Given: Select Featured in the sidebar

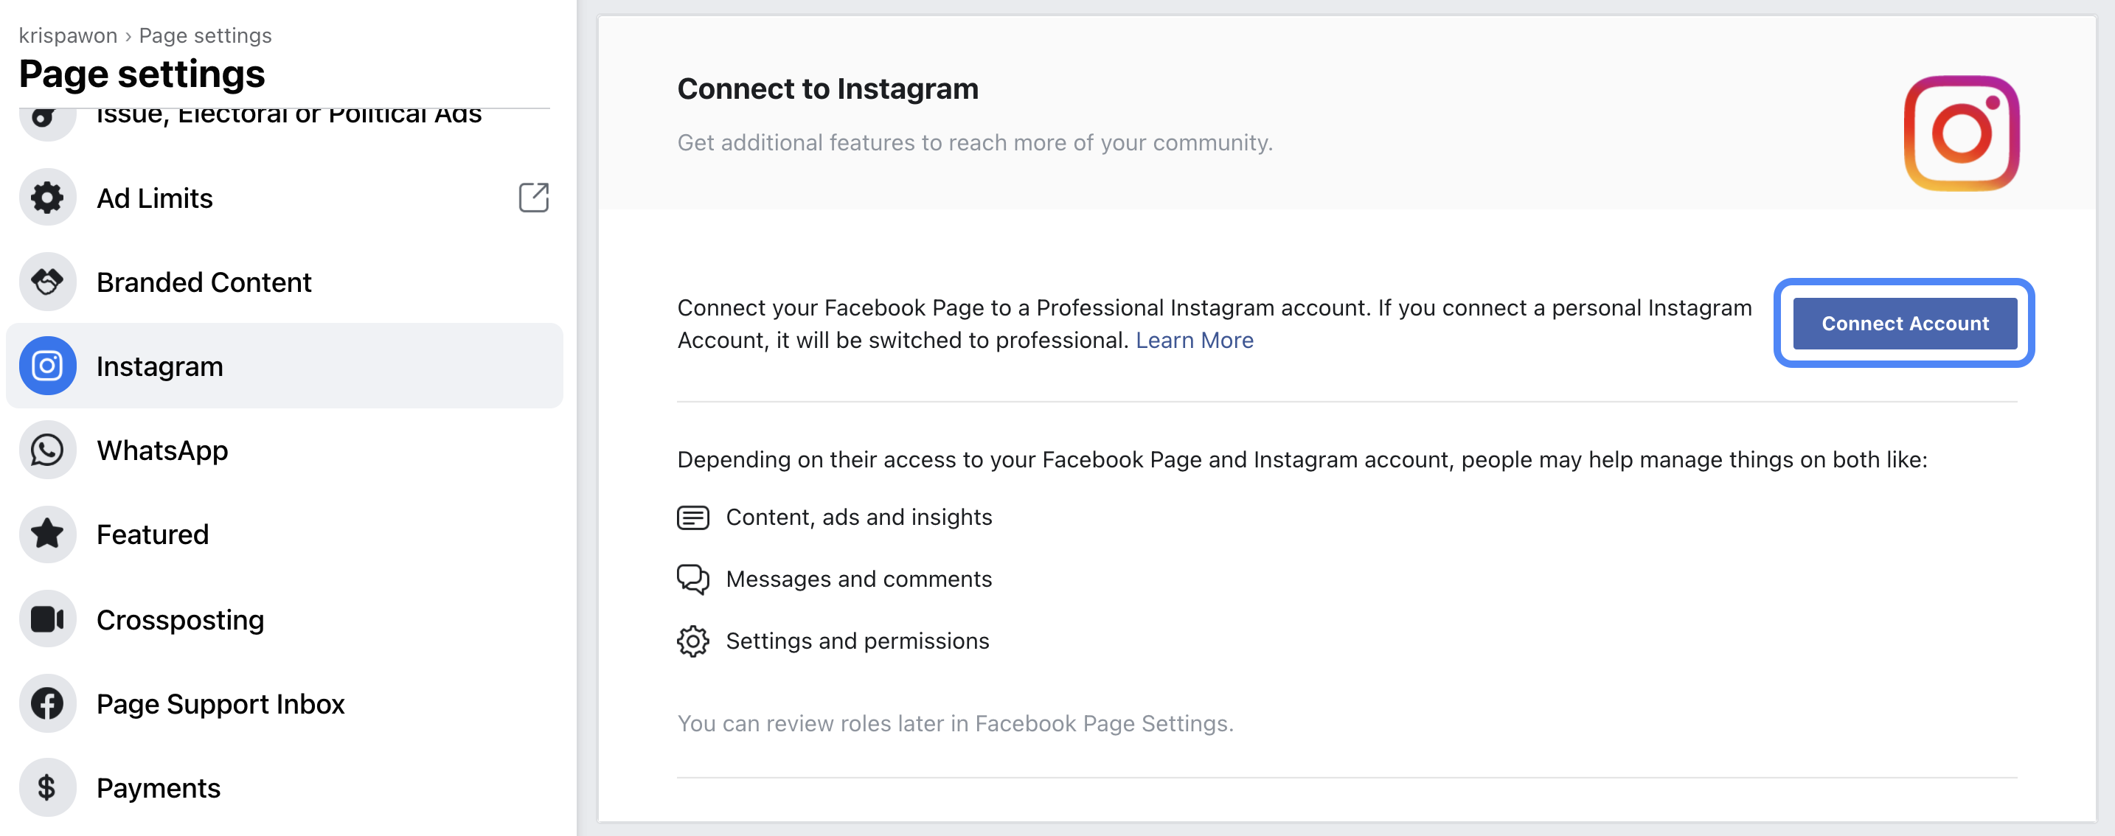Looking at the screenshot, I should (x=153, y=534).
